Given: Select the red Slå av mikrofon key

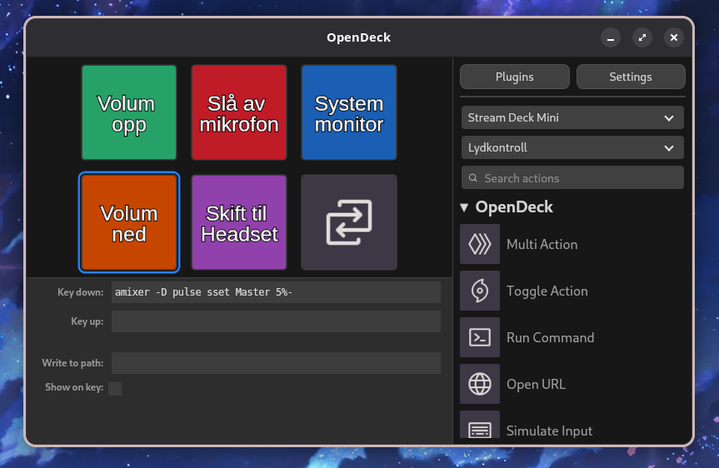Looking at the screenshot, I should point(239,113).
